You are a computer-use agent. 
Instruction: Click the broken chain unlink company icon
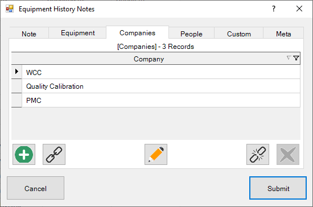tap(258, 155)
